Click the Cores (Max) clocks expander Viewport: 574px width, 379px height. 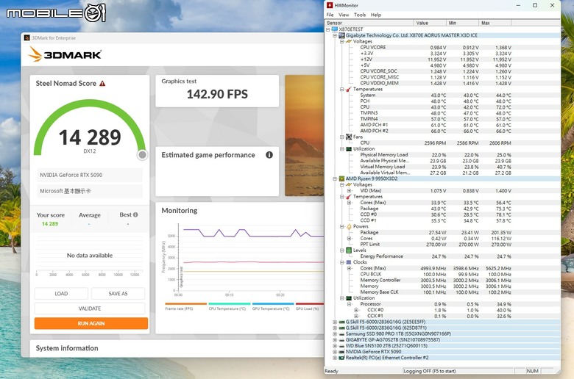(x=349, y=268)
